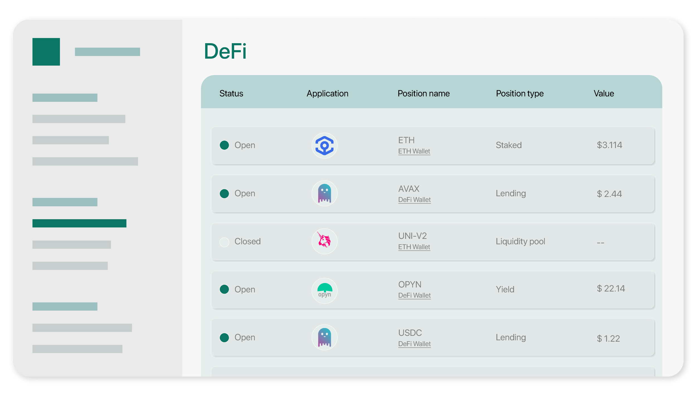
Task: Open the DeFi Wallet link under USDC
Action: pos(414,344)
